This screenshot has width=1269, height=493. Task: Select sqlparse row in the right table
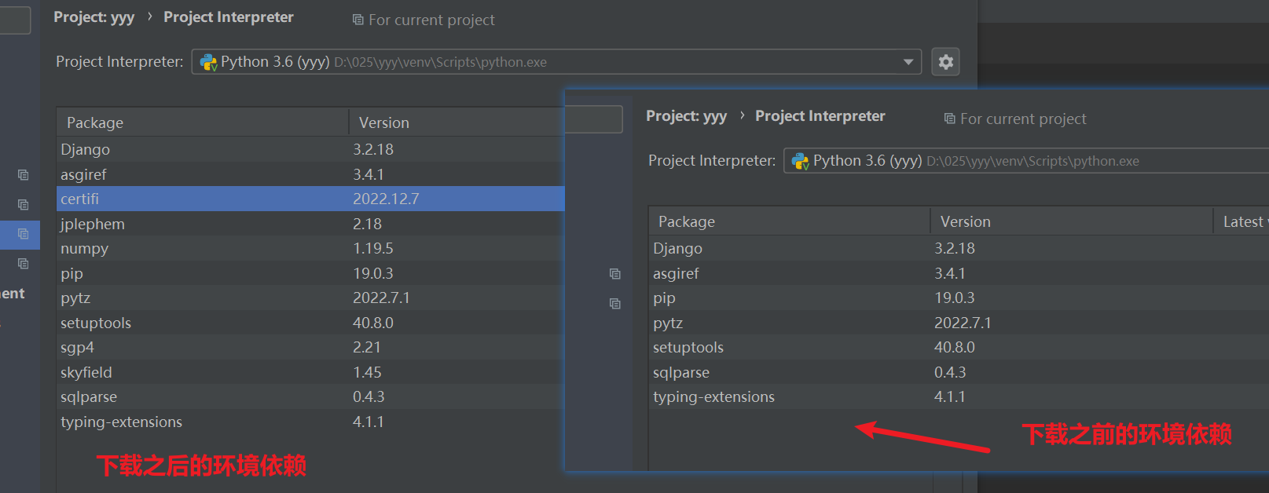(x=681, y=372)
